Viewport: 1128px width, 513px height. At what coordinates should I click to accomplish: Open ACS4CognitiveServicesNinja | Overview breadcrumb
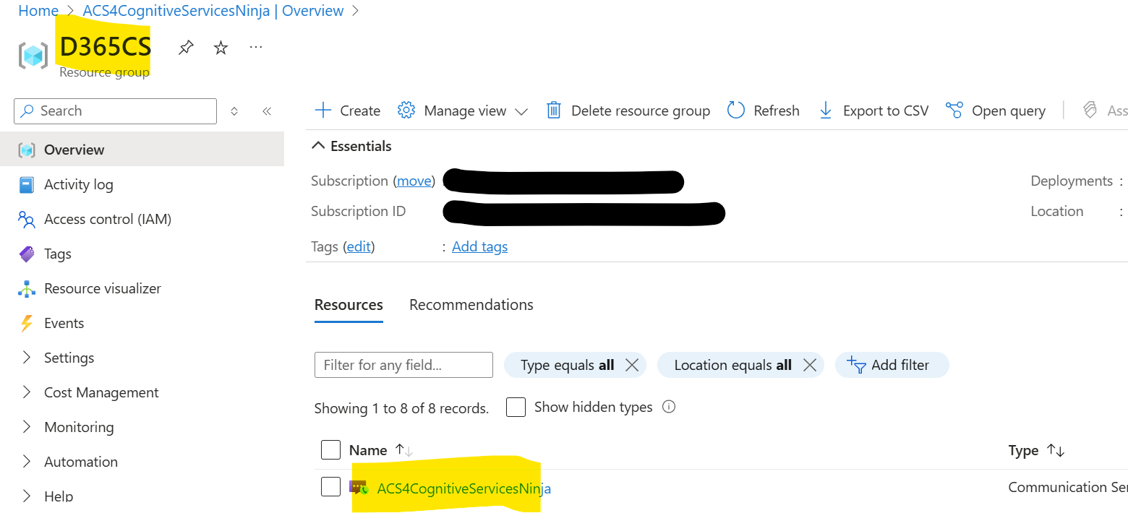[x=213, y=11]
